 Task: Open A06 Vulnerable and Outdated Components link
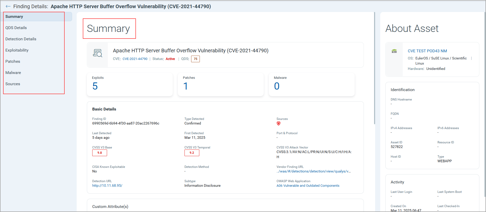[x=308, y=186]
